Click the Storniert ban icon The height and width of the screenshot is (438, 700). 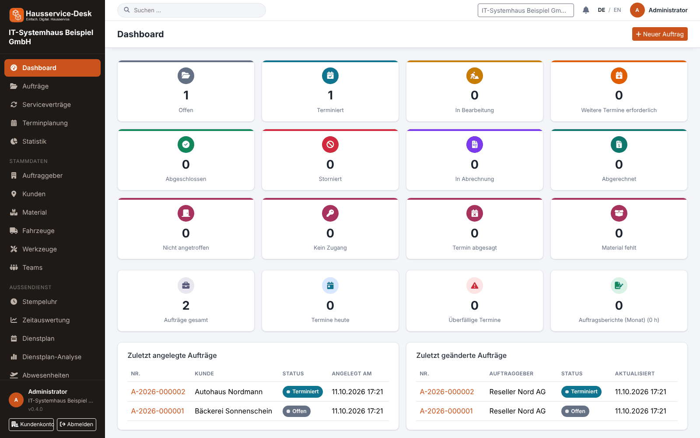[330, 145]
